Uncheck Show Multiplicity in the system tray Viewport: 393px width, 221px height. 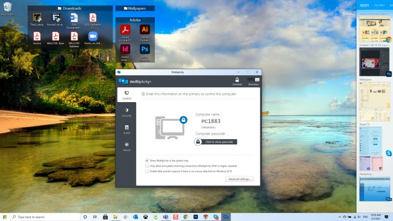pos(147,161)
